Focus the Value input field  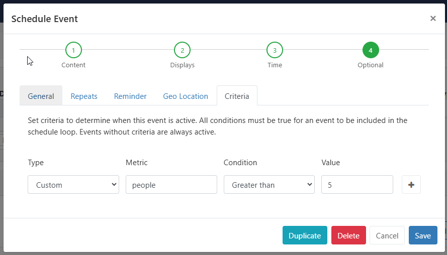coord(357,185)
